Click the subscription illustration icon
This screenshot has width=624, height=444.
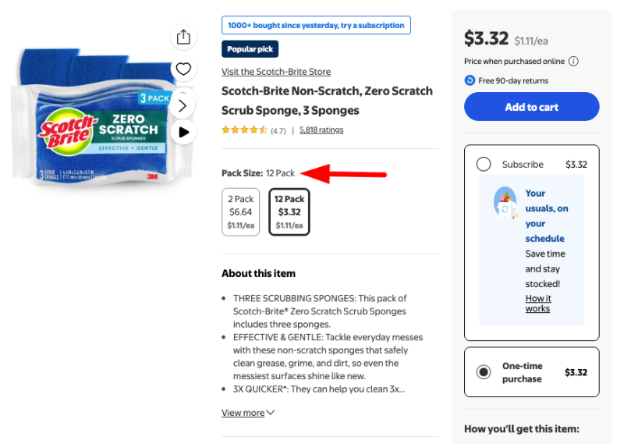click(x=505, y=203)
